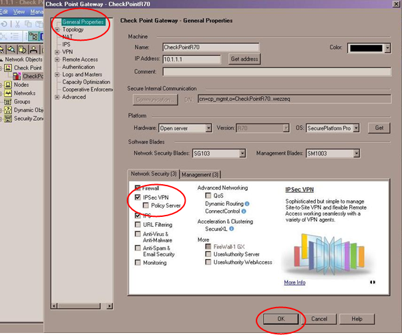Click the IP Address field 10.1.1.1

[x=192, y=59]
